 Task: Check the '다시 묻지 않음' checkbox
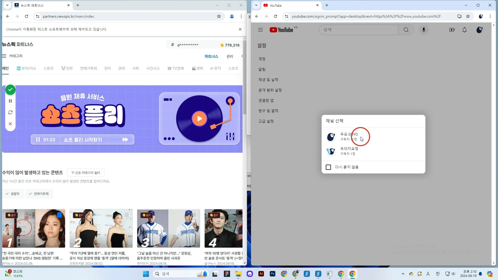pos(328,167)
